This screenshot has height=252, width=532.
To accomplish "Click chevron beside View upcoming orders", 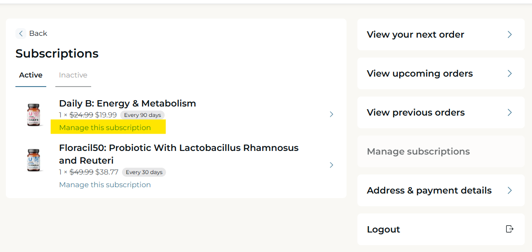I will point(509,73).
